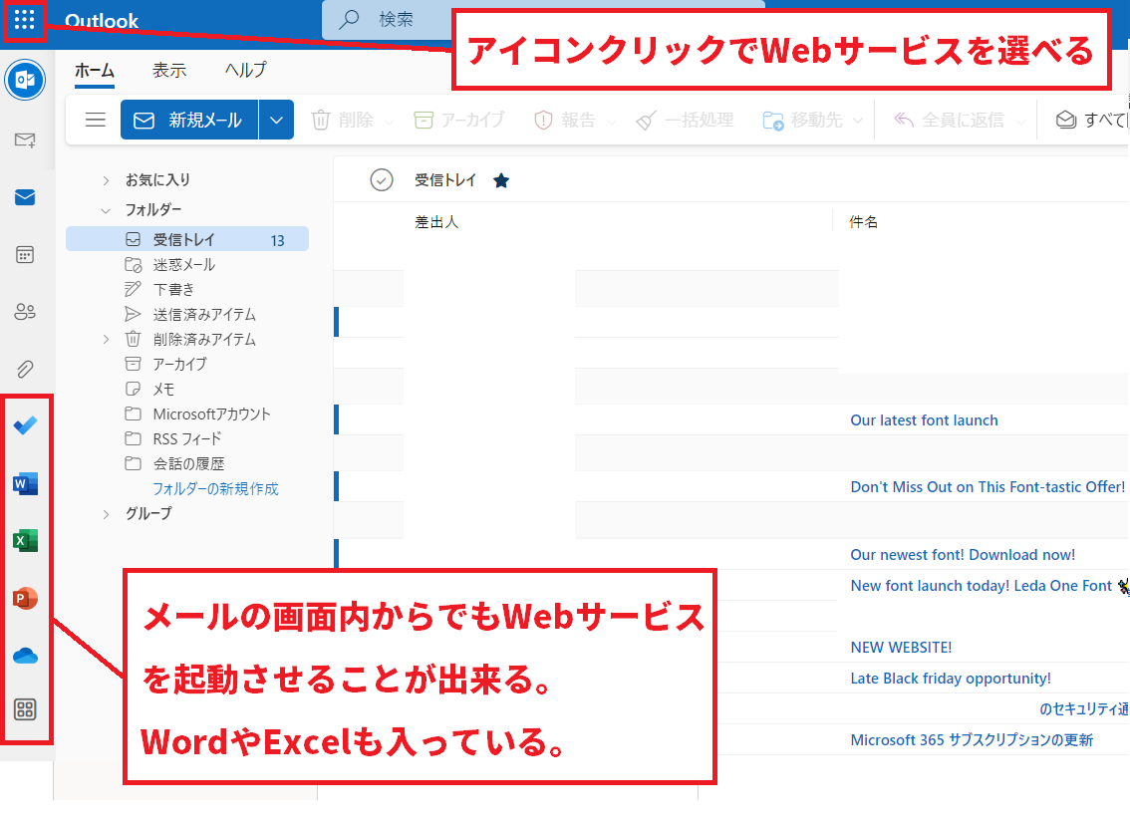Launch Excel from the left rail
This screenshot has height=827, width=1130.
[x=25, y=540]
